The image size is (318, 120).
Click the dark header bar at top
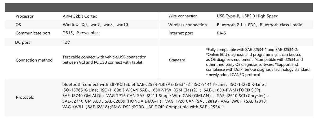click(x=159, y=8)
